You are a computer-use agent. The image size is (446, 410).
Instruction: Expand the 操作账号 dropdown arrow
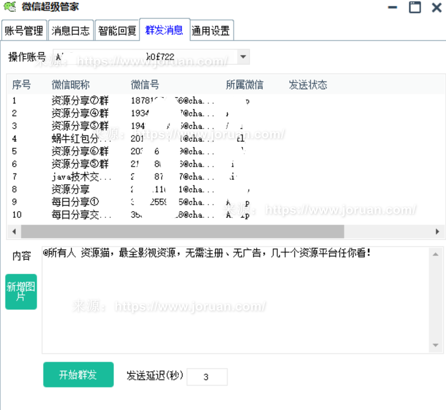(243, 57)
